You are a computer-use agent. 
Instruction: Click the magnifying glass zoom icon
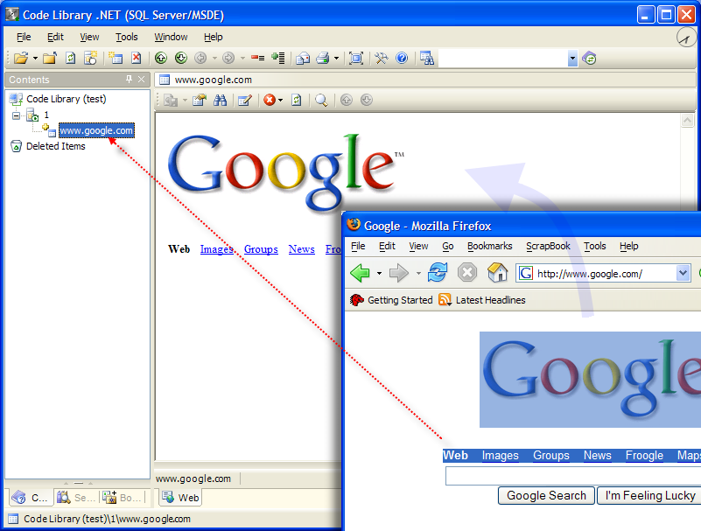pos(321,100)
